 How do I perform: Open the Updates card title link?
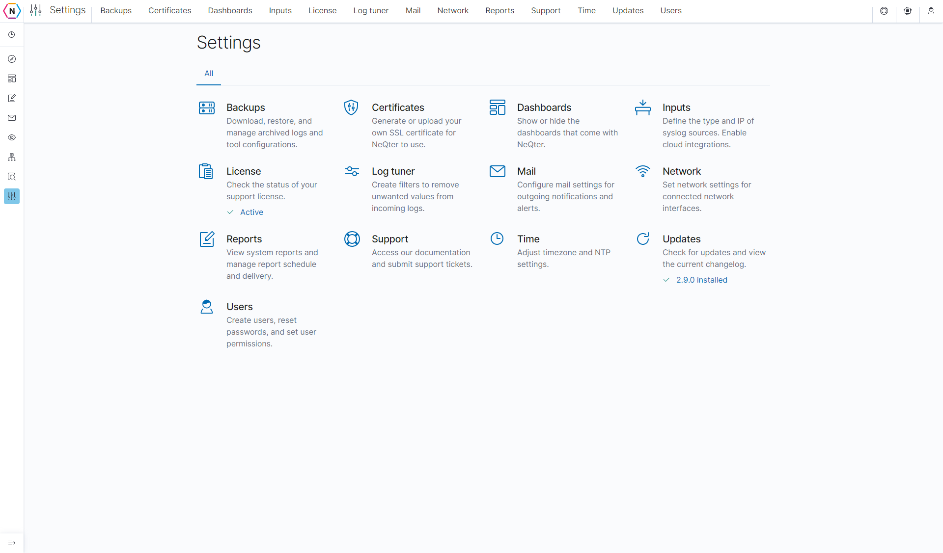coord(682,239)
